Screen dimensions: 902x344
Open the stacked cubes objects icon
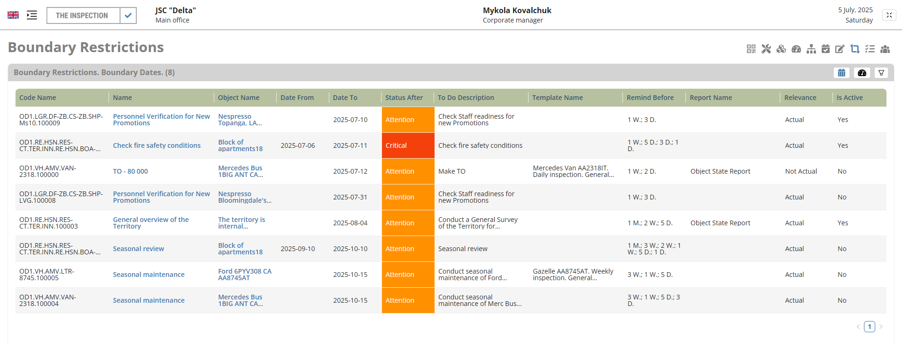781,49
